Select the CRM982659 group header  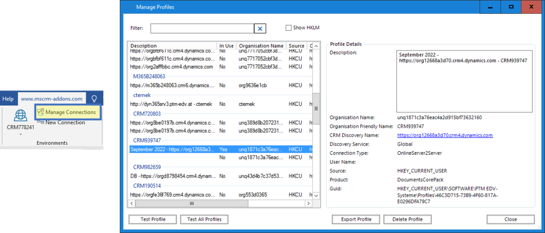click(x=147, y=167)
